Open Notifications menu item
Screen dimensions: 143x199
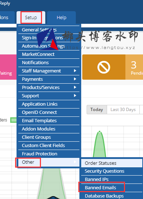(49, 63)
